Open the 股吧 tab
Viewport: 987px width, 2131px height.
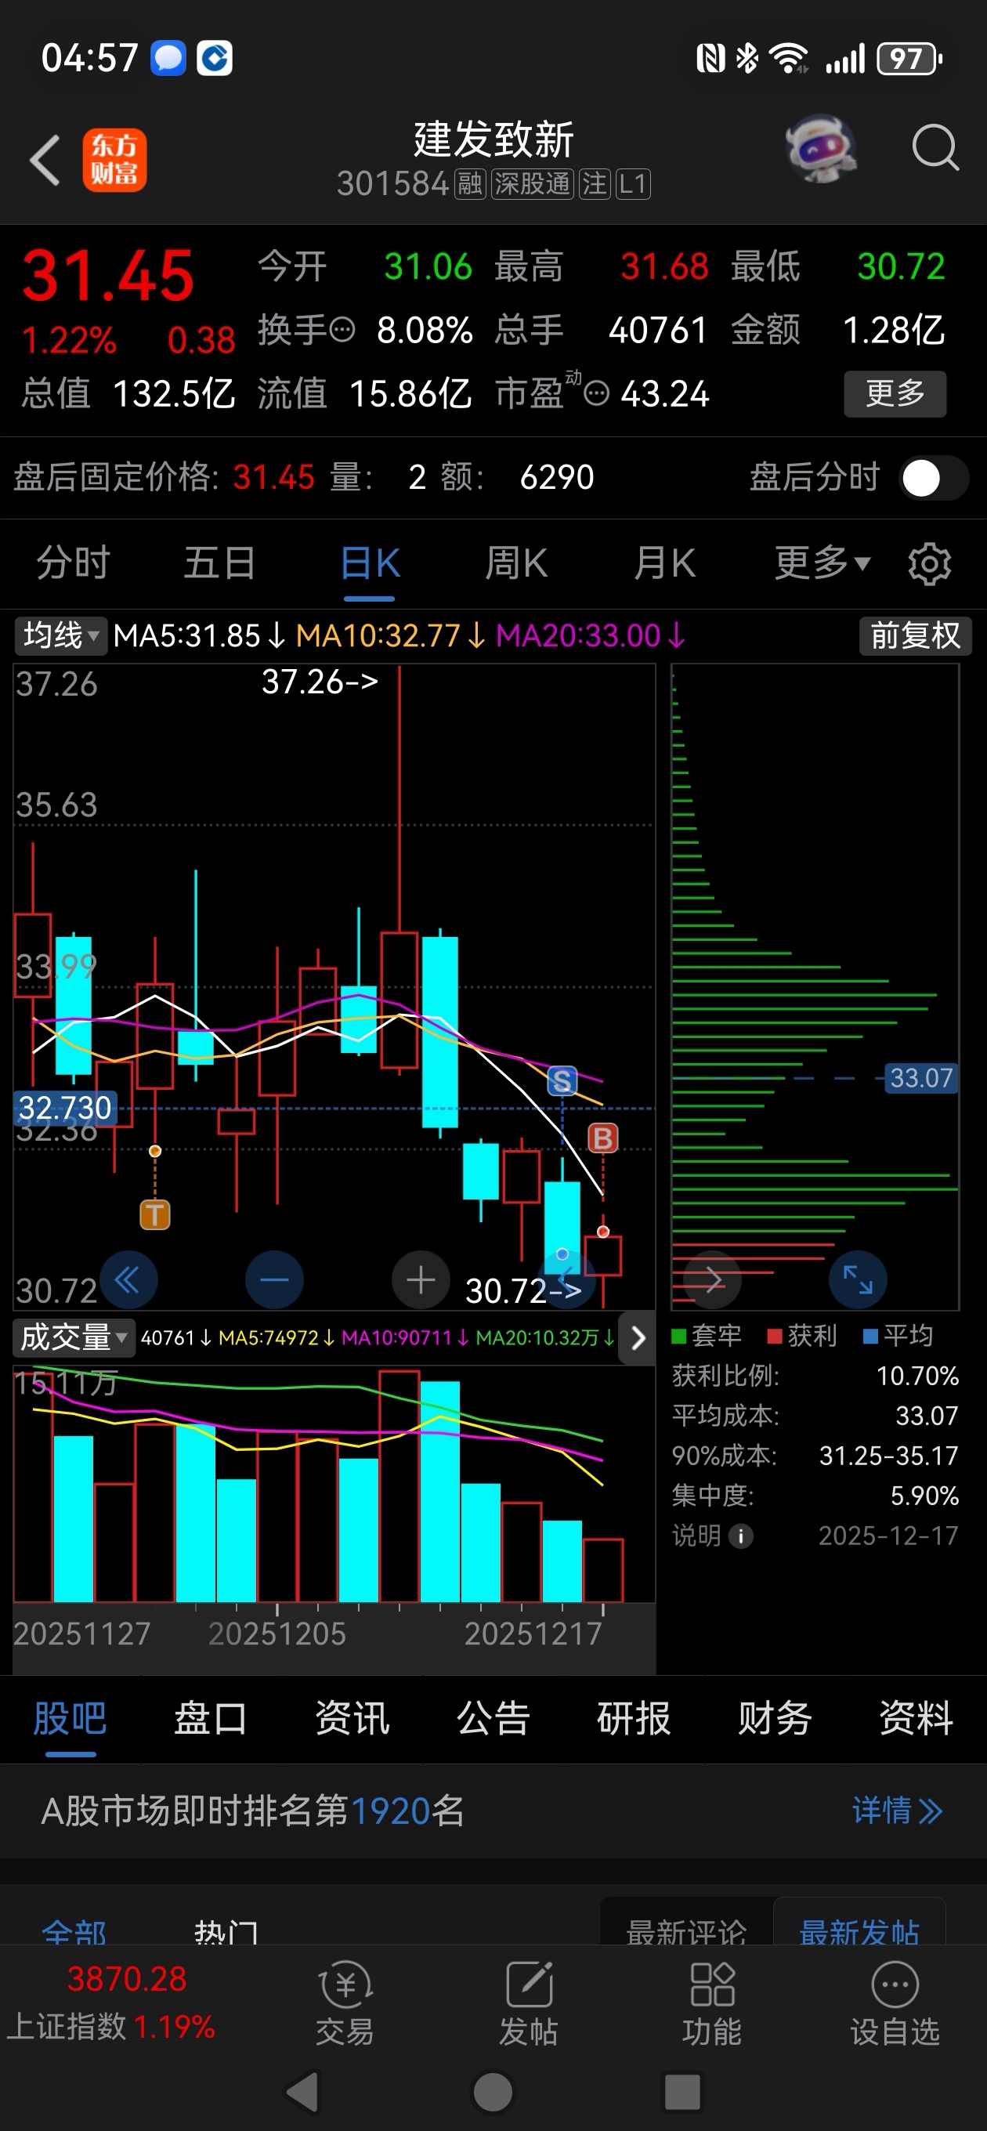coord(70,1719)
